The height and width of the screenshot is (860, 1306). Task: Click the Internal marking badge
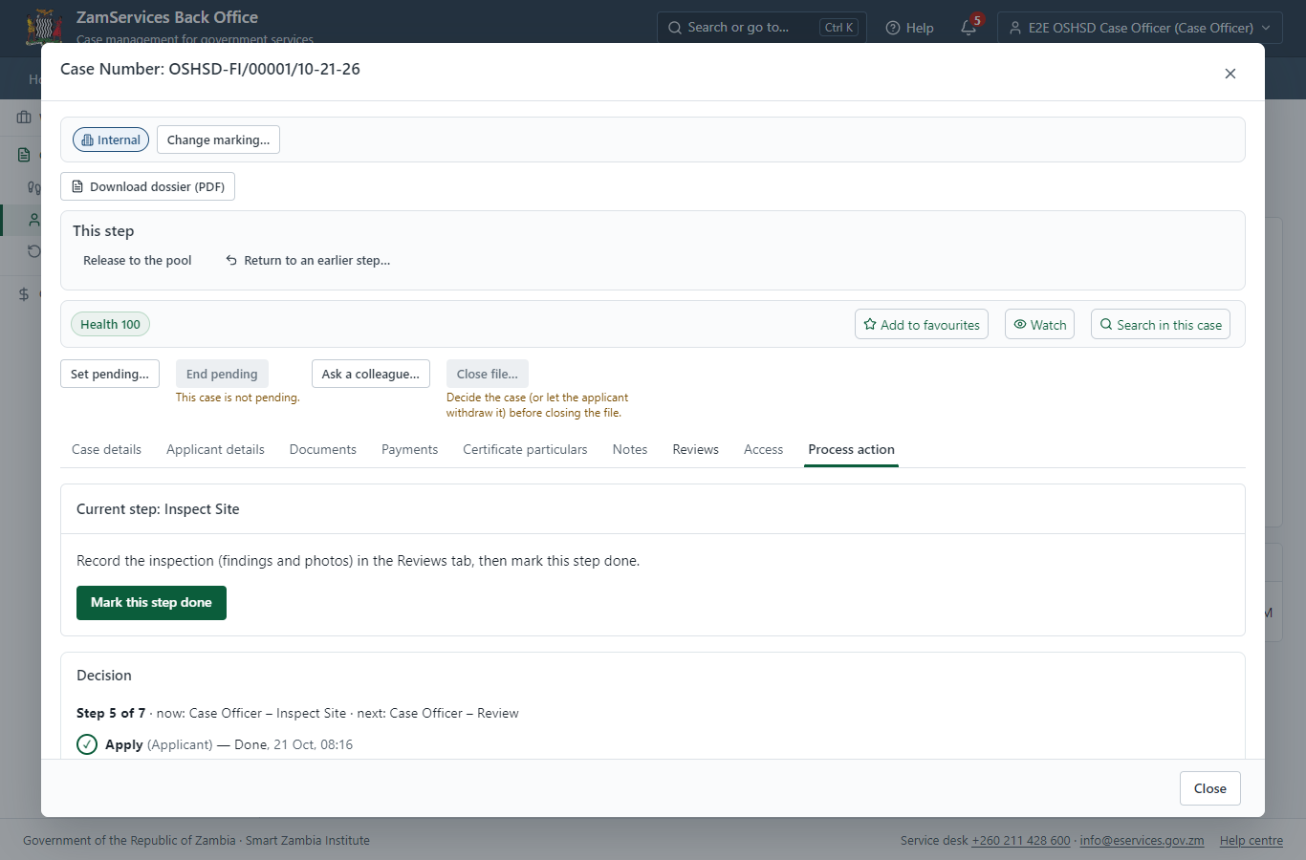pyautogui.click(x=111, y=140)
